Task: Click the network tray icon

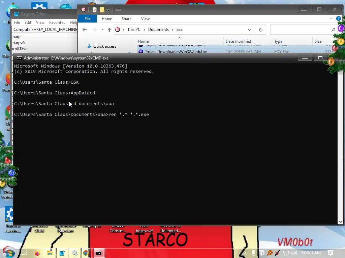Action: pyautogui.click(x=286, y=253)
